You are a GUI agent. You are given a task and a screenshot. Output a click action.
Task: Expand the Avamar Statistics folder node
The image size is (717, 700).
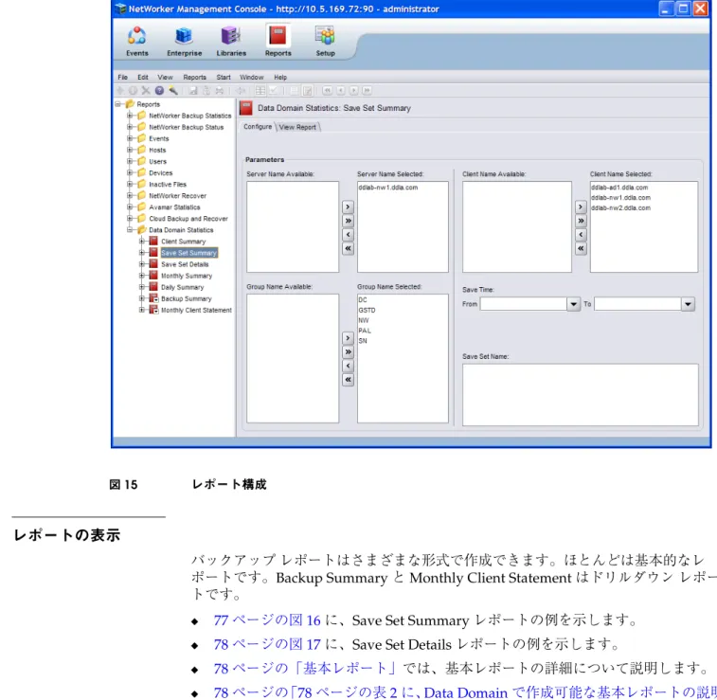coord(130,207)
